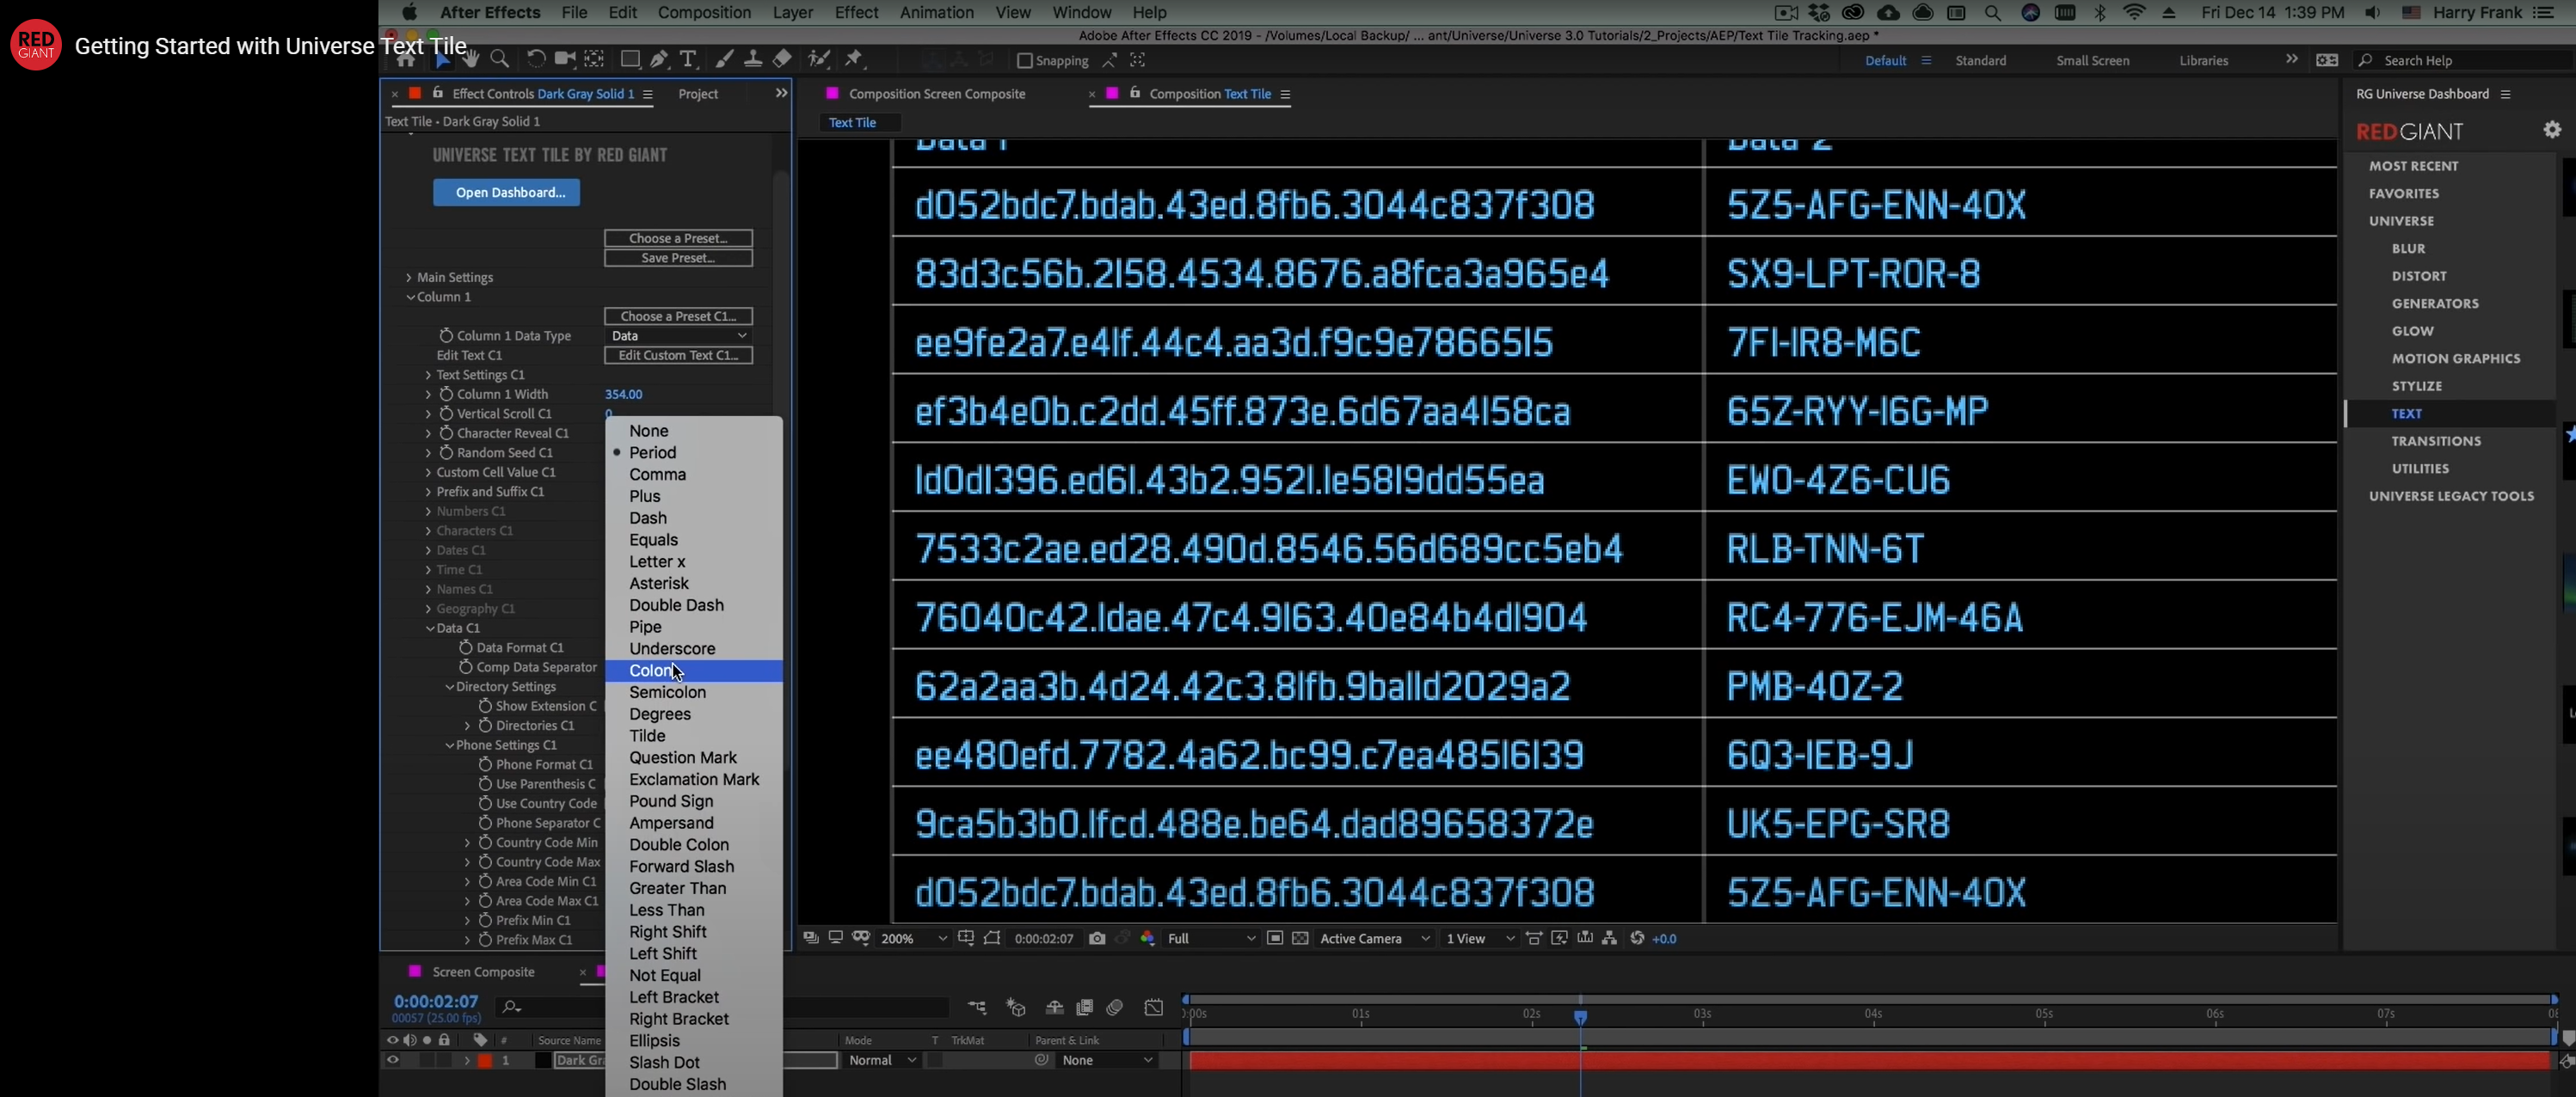The image size is (2576, 1097).
Task: Open the Full resolution dropdown
Action: pyautogui.click(x=1211, y=938)
